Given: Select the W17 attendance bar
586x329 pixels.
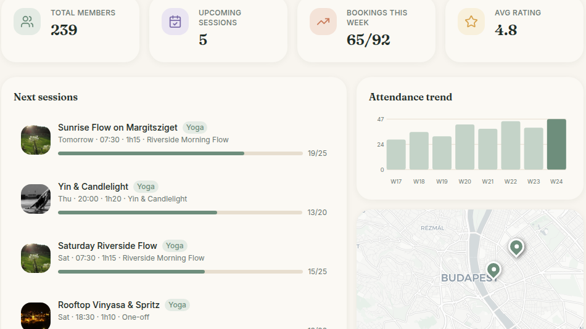Looking at the screenshot, I should click(396, 155).
